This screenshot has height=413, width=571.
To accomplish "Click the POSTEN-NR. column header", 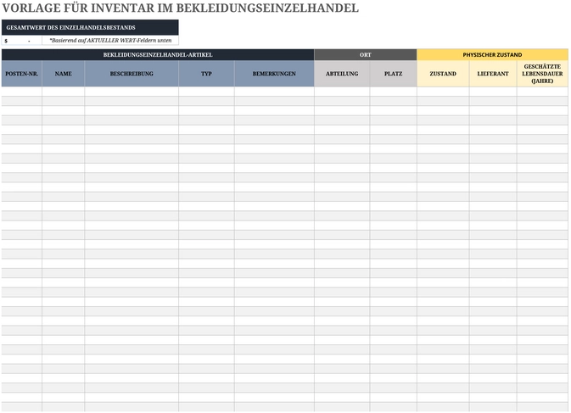I will 22,74.
